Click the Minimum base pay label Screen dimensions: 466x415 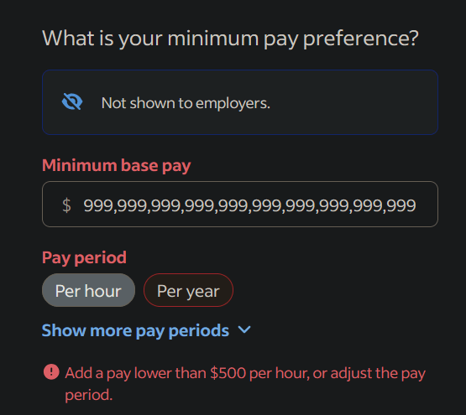pos(116,166)
